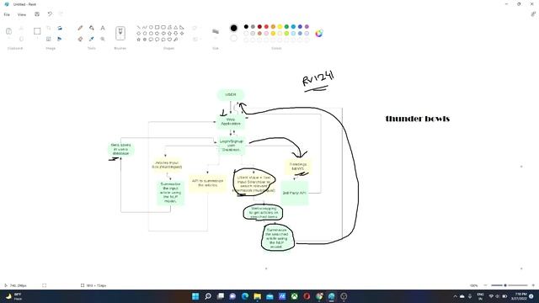
Task: Open the Edit colors wheel
Action: tap(319, 34)
